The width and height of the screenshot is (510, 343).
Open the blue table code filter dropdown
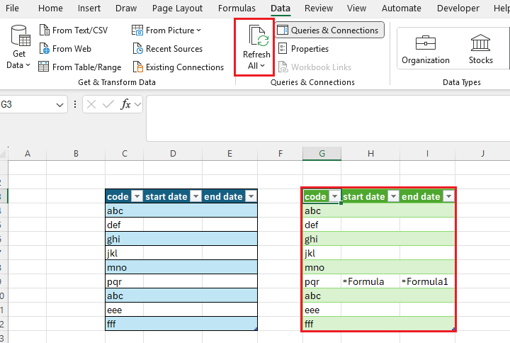click(x=137, y=196)
